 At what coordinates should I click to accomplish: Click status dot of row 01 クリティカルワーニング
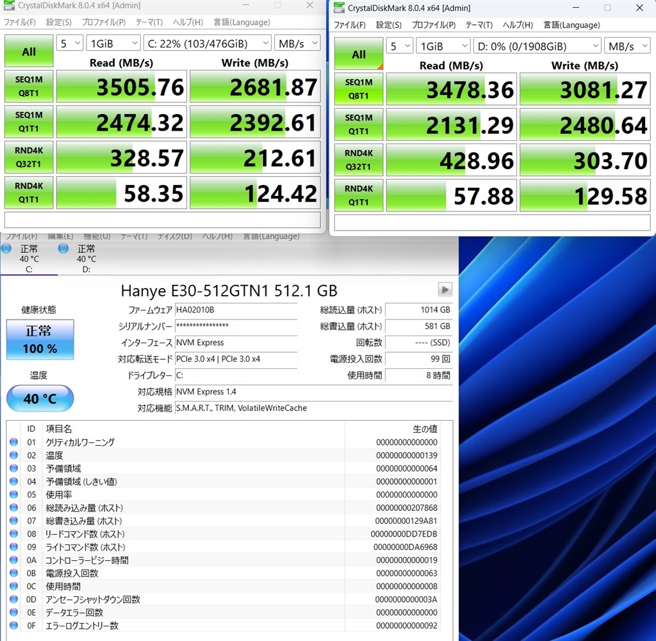(14, 442)
